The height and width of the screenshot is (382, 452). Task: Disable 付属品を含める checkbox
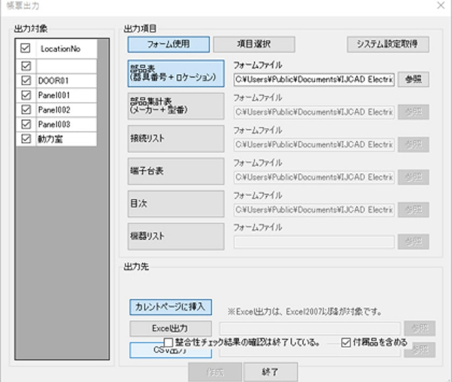[345, 343]
